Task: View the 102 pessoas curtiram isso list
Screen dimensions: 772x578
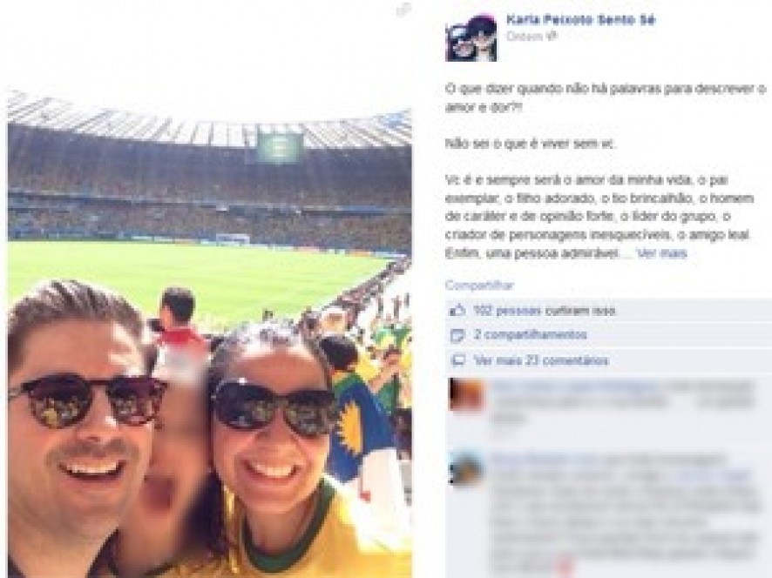Action: pyautogui.click(x=545, y=311)
